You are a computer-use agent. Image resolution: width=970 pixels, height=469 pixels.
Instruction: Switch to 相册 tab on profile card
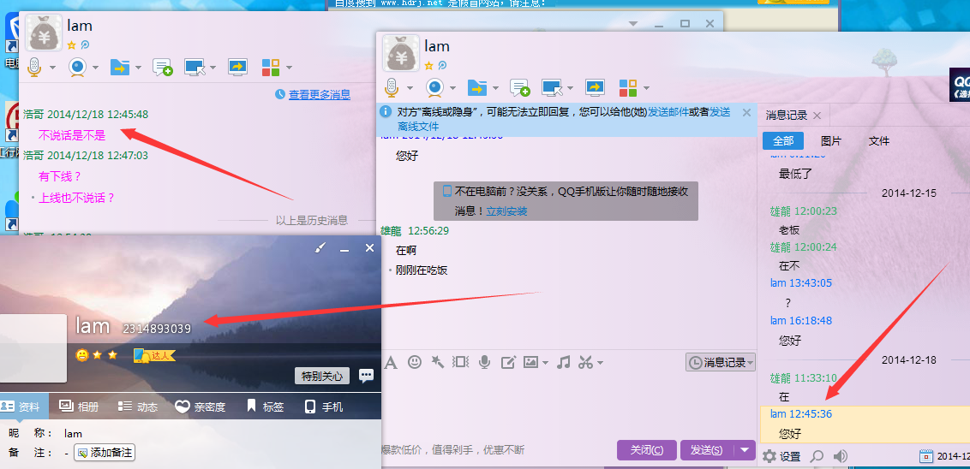[x=79, y=407]
